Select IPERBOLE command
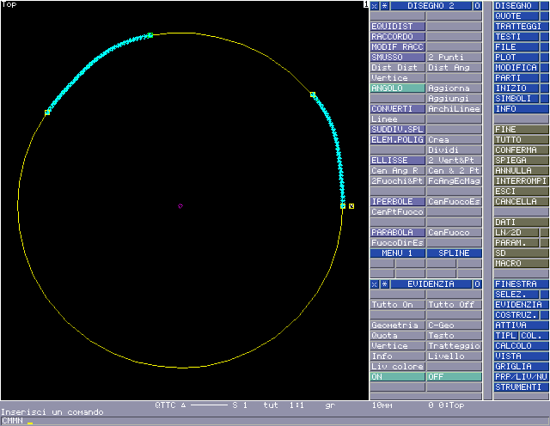550x426 pixels. pyautogui.click(x=398, y=202)
